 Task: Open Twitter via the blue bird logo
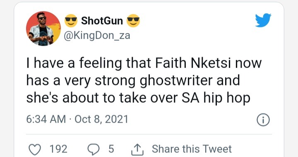point(263,20)
